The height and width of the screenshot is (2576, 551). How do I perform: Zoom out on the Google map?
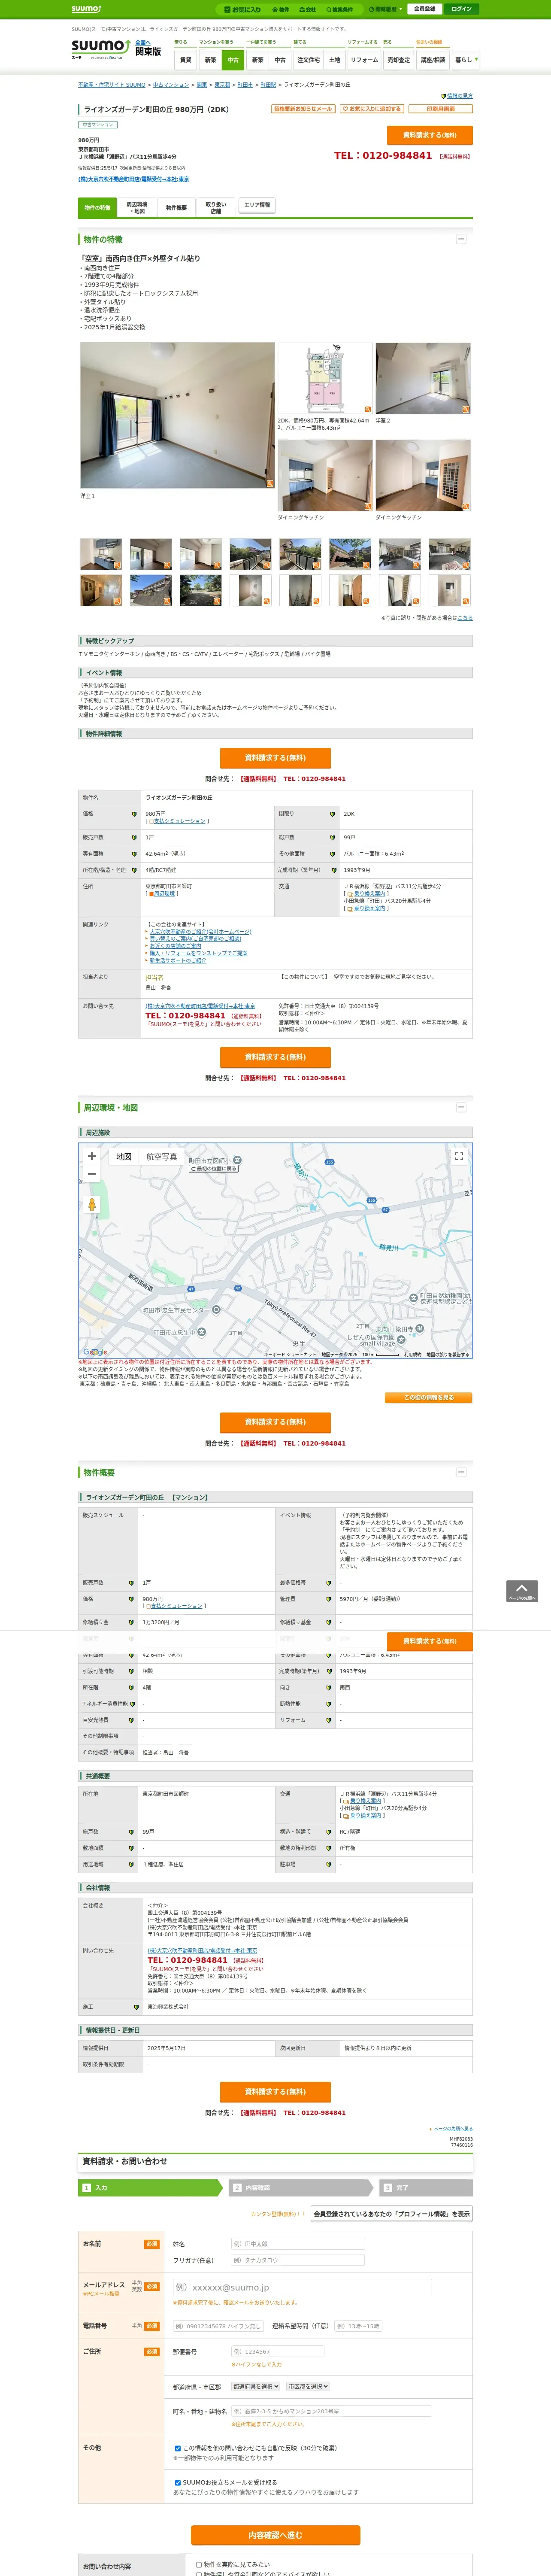click(x=92, y=1174)
